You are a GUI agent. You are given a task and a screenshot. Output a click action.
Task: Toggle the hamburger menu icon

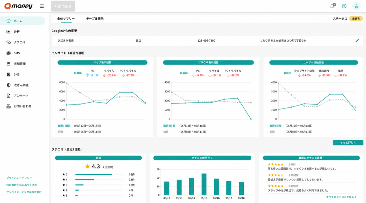(42, 6)
